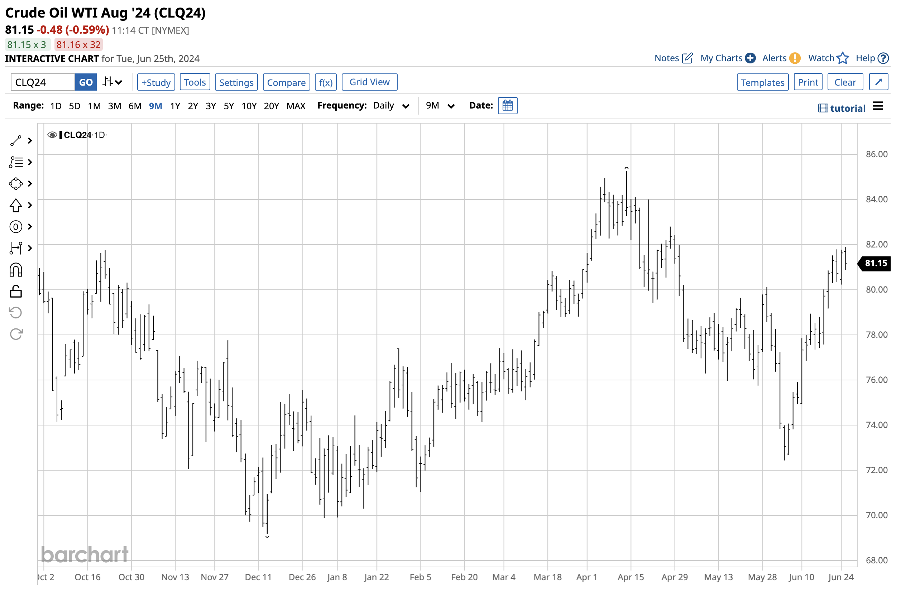The width and height of the screenshot is (920, 611).
Task: Open the Compare dialog
Action: [286, 82]
